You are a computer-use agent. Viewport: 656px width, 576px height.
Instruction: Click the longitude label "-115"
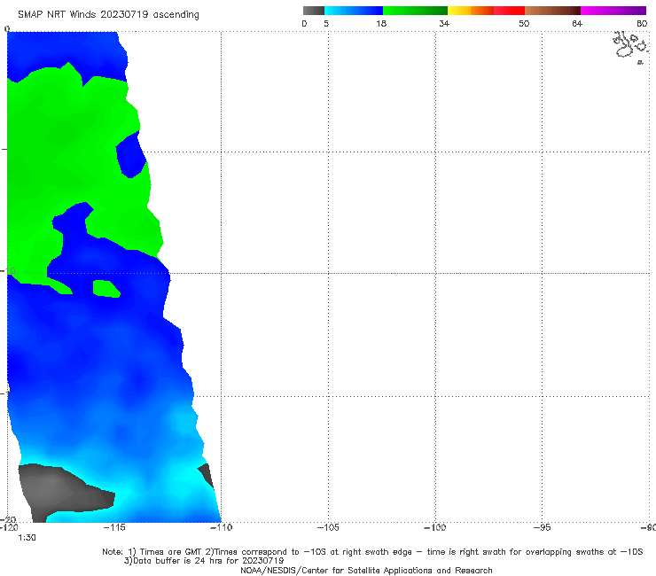pos(114,527)
